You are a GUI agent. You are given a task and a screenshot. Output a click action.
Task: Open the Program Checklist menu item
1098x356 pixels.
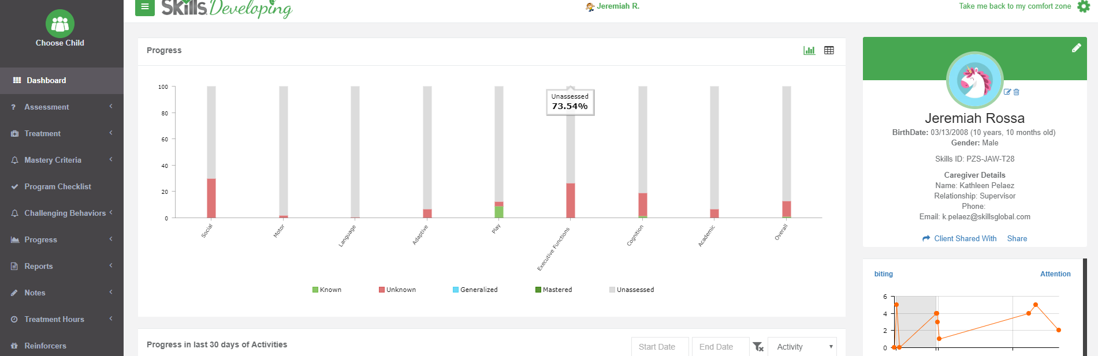pos(62,186)
